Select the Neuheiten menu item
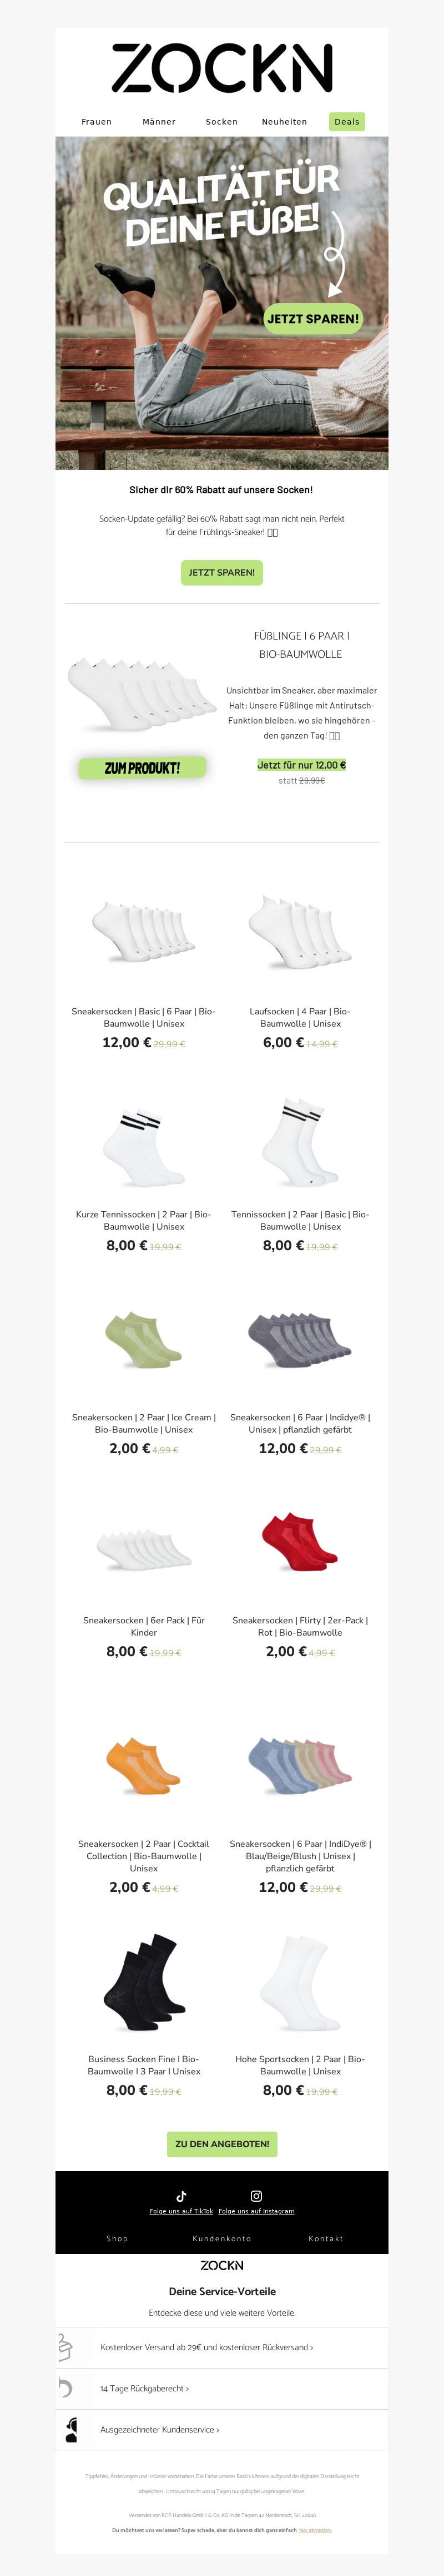This screenshot has width=444, height=2576. tap(284, 122)
